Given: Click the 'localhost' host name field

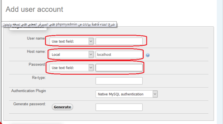Looking at the screenshot, I should point(119,55).
